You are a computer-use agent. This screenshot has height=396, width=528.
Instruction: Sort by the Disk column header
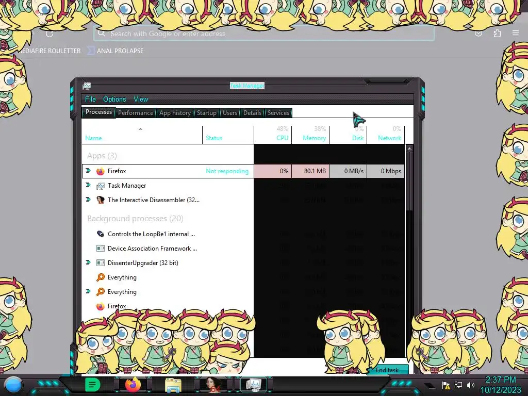pos(348,135)
